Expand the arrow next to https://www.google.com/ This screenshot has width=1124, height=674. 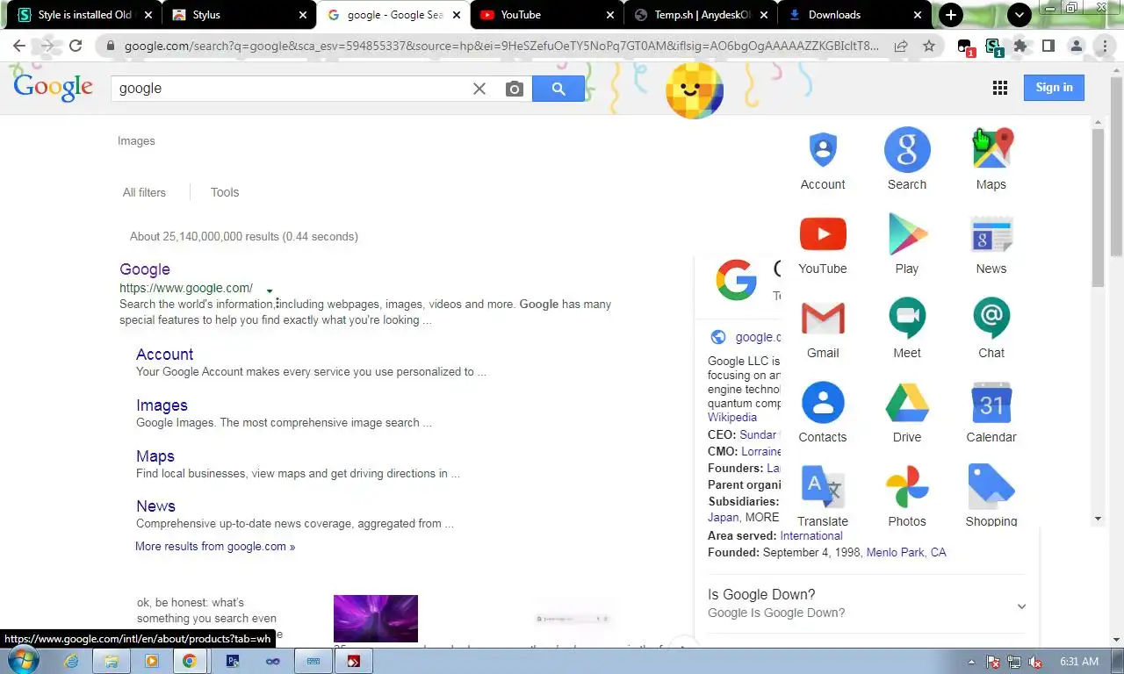[270, 290]
